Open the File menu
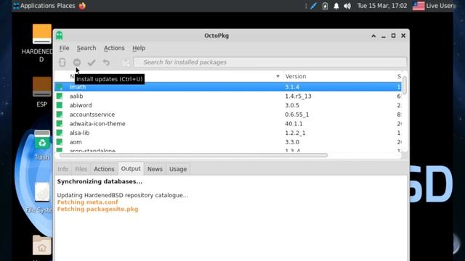Image resolution: width=465 pixels, height=261 pixels. click(64, 48)
